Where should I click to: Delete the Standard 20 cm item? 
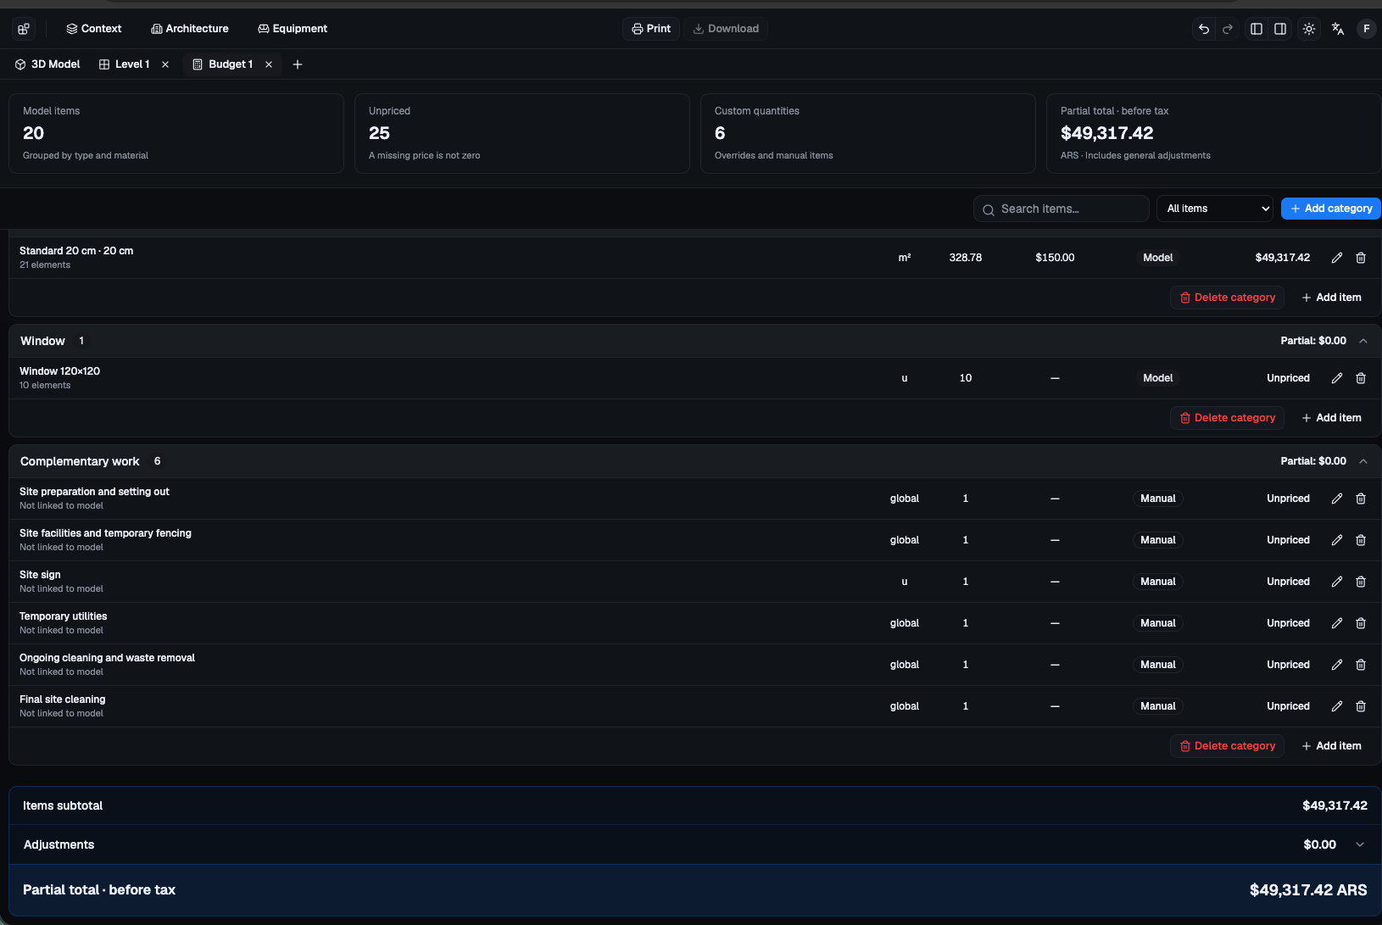1361,258
